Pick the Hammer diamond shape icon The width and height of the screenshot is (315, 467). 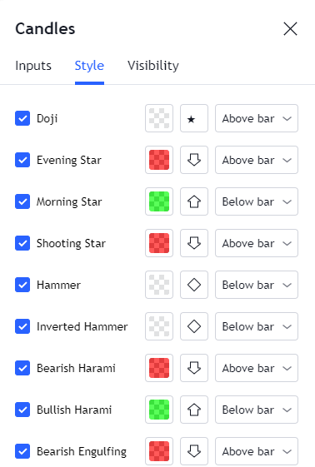click(x=194, y=285)
